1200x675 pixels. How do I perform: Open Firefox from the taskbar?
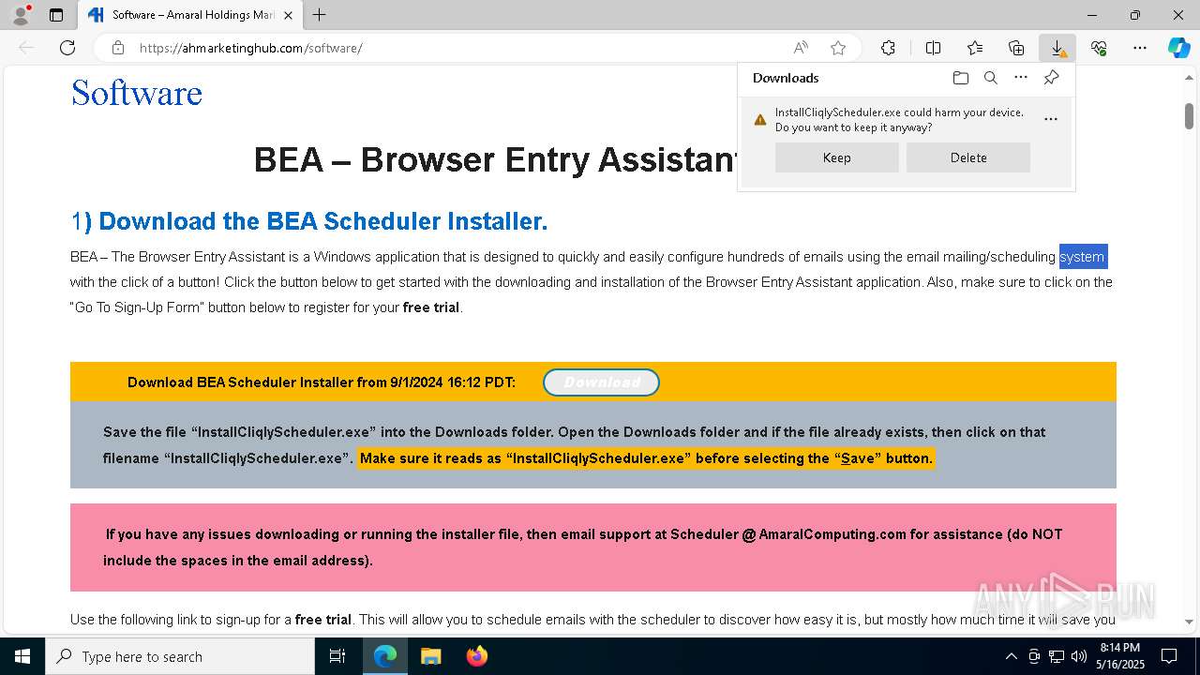pyautogui.click(x=476, y=656)
